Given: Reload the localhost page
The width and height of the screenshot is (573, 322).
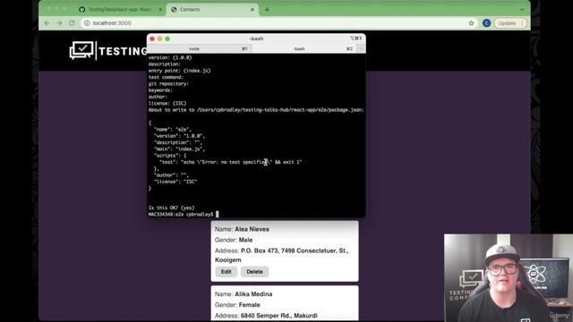Looking at the screenshot, I should pos(72,23).
